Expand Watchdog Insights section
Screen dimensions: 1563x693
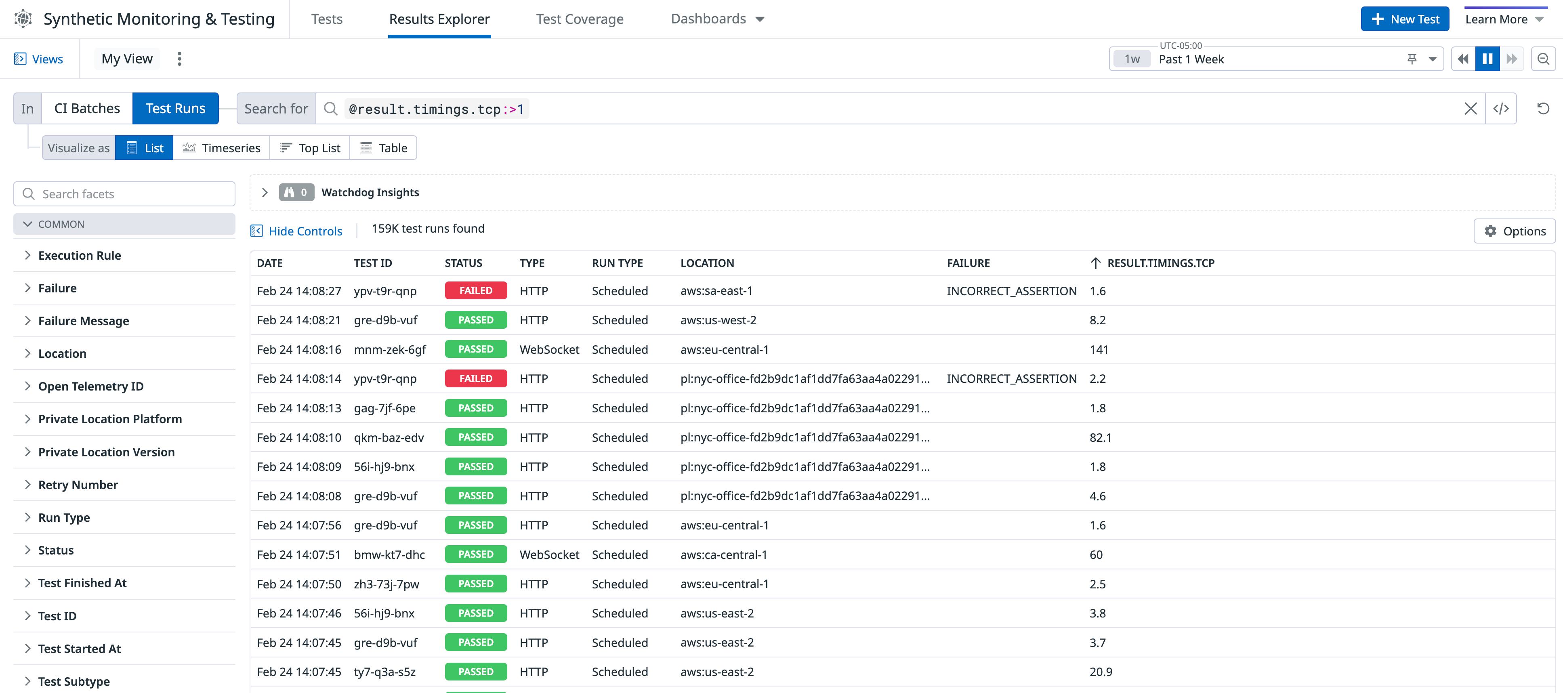coord(265,192)
